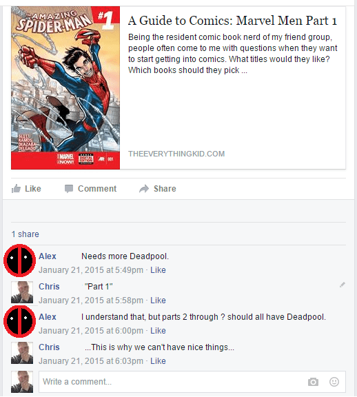357x397 pixels.
Task: Click the January 21, 2015 at 6:03pm timestamp
Action: 91,361
